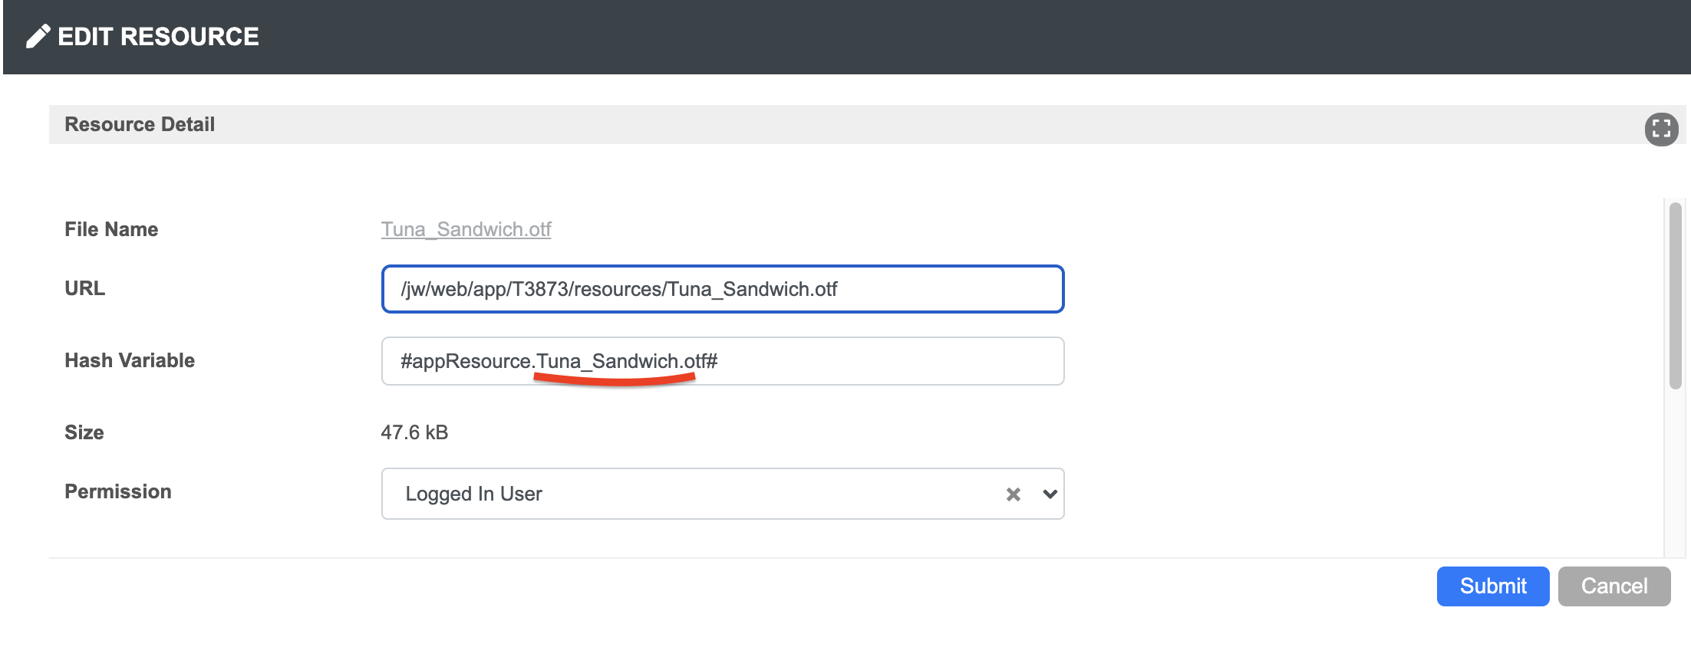
Task: Click the Hash Variable label
Action: [x=130, y=360]
